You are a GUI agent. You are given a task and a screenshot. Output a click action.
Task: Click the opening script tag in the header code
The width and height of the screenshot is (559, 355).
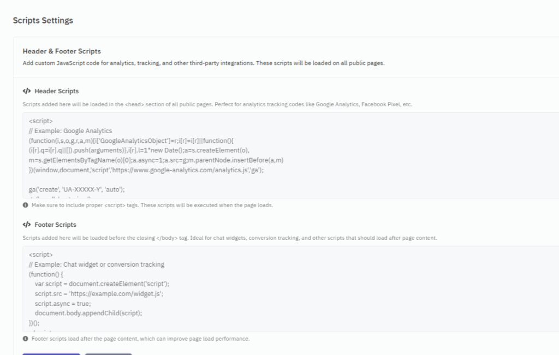(x=41, y=121)
